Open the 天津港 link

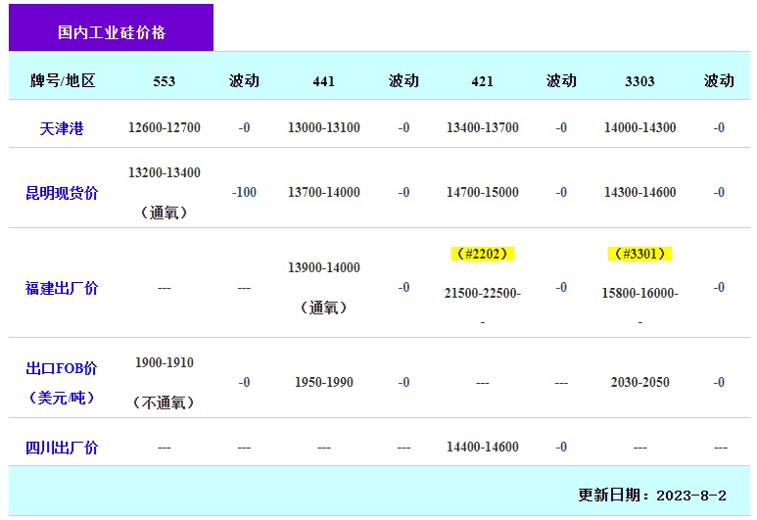coord(62,128)
